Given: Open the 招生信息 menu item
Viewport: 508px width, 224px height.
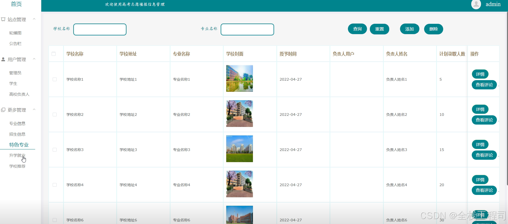Looking at the screenshot, I should 17,134.
